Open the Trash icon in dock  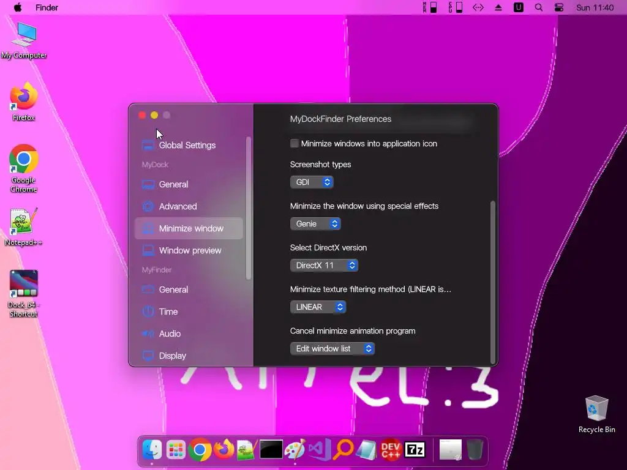(x=475, y=450)
